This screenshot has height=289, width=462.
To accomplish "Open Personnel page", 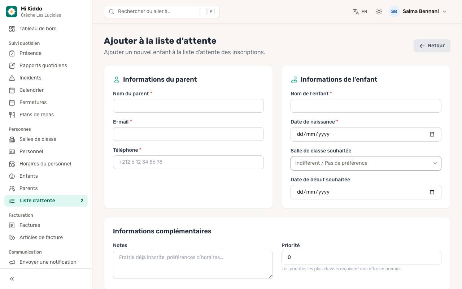I will point(46,152).
